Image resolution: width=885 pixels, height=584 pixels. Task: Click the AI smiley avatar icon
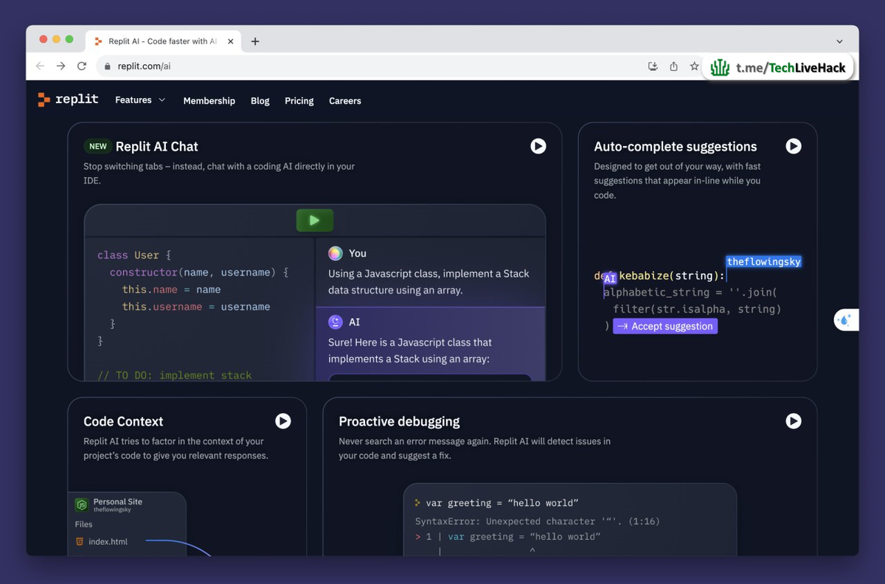pos(336,321)
